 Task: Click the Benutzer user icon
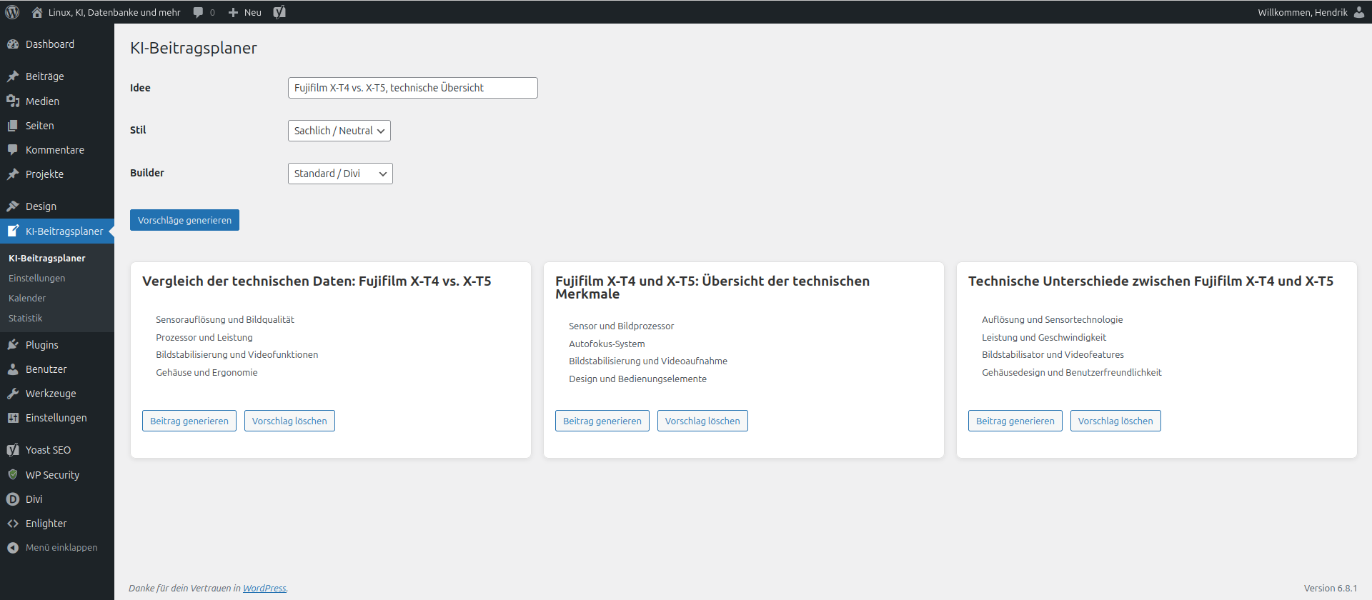tap(13, 369)
